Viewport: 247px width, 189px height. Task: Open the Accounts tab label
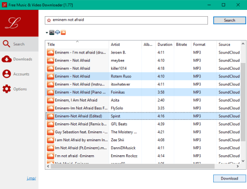point(21,74)
